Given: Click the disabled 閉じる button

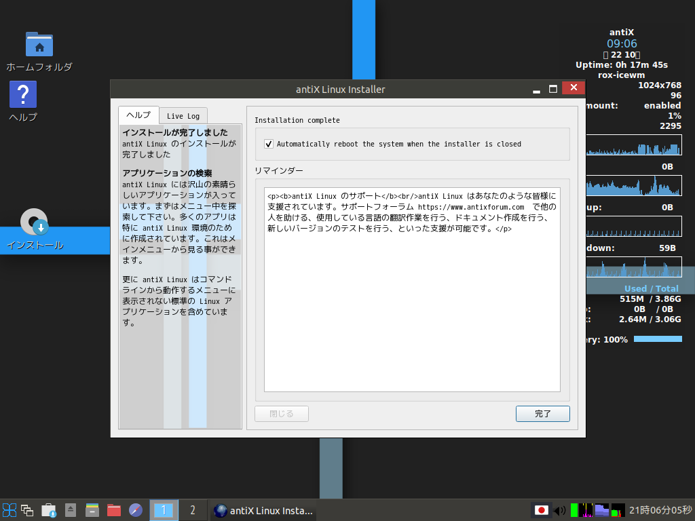Looking at the screenshot, I should click(x=282, y=414).
